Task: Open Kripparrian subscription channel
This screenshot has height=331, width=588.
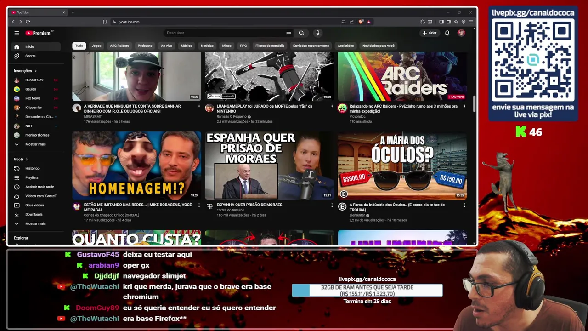Action: 35,108
